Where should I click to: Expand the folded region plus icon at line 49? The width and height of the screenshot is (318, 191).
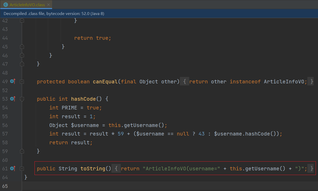tap(22, 82)
